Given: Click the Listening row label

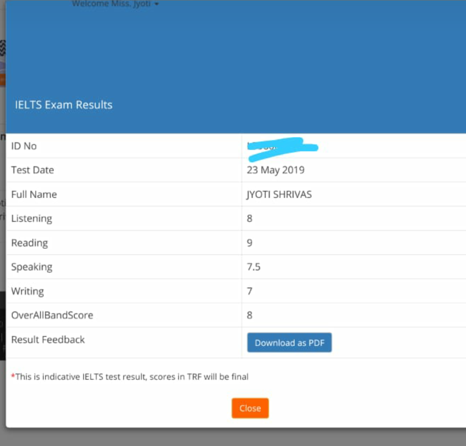Looking at the screenshot, I should (31, 219).
